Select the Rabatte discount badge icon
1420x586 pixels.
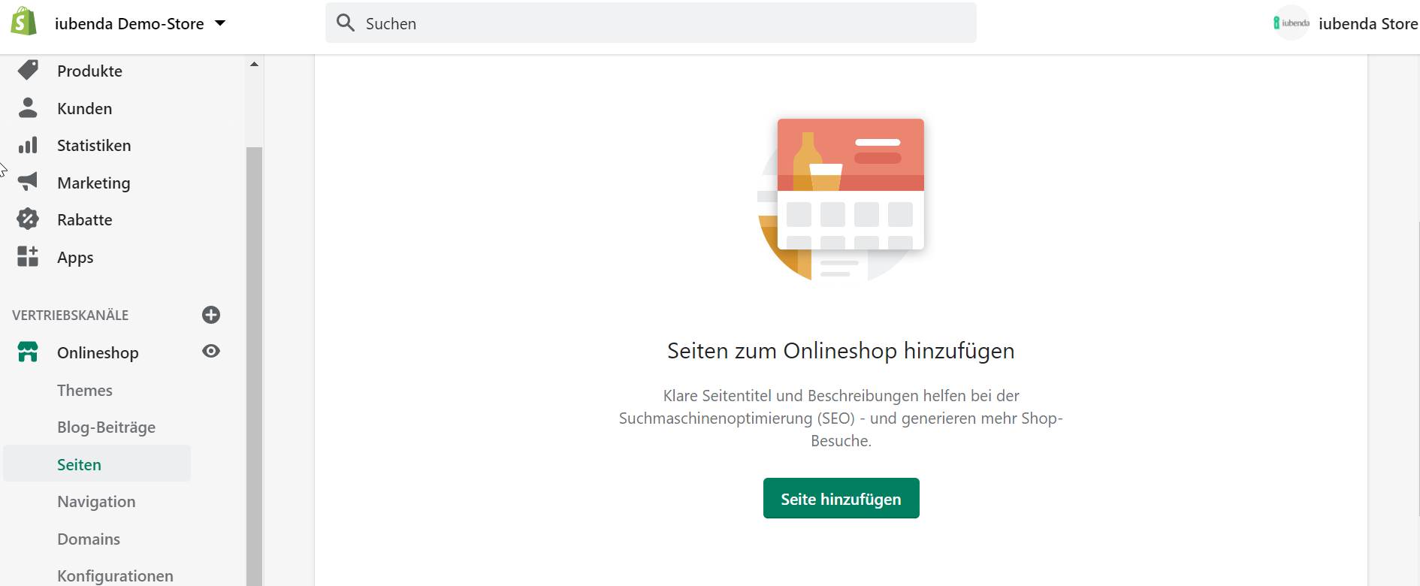[x=28, y=219]
